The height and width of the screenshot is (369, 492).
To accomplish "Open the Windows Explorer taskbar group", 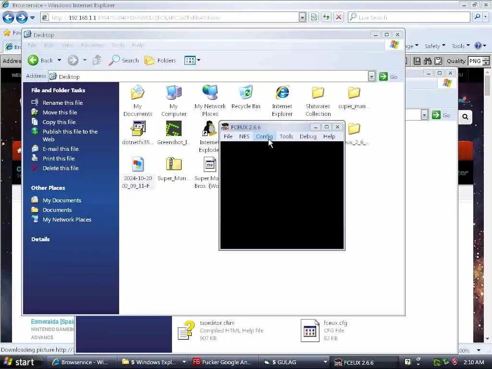I will coord(153,362).
